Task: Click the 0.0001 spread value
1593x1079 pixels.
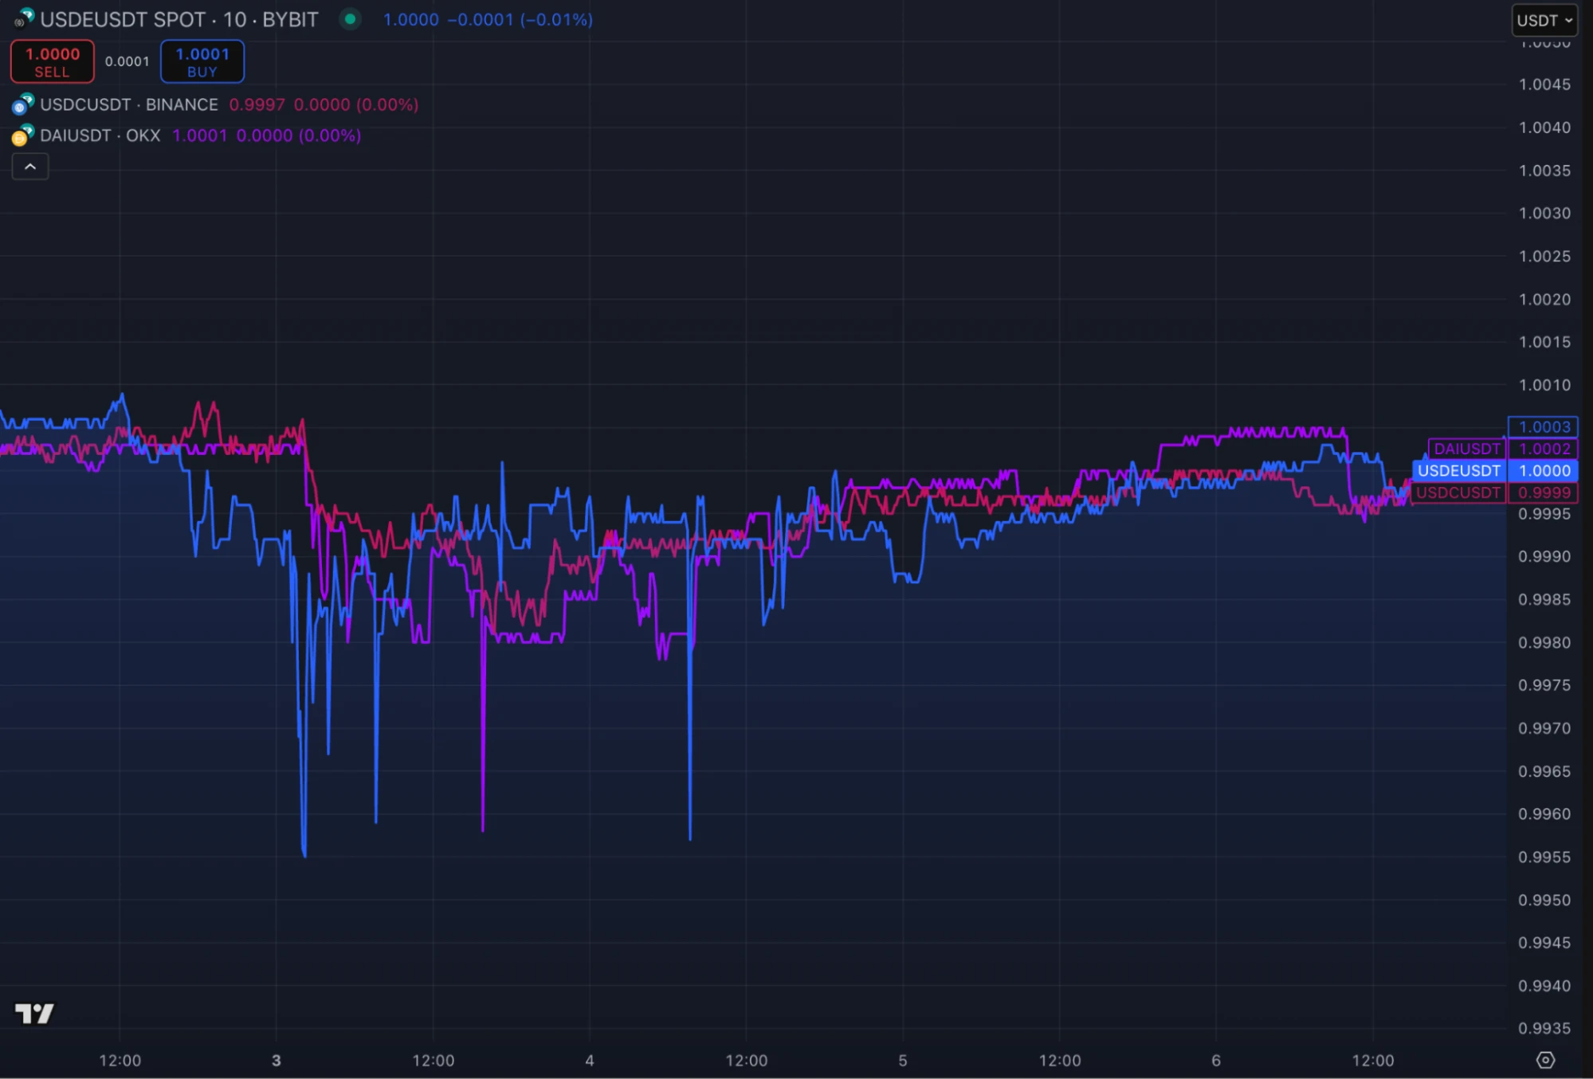Action: tap(127, 61)
